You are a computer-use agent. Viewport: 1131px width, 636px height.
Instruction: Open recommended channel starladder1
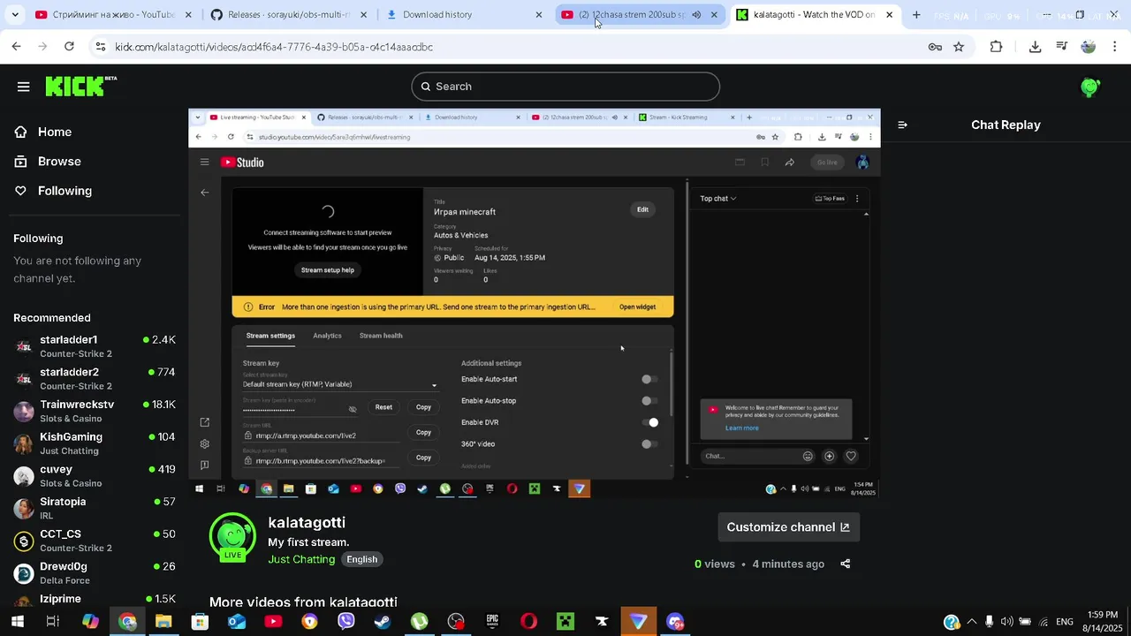point(94,346)
